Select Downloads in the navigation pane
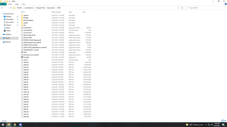227x127 pixels. [x=10, y=19]
